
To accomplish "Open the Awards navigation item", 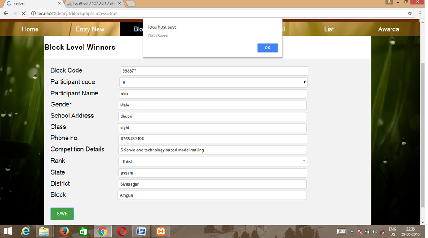I will tap(388, 29).
